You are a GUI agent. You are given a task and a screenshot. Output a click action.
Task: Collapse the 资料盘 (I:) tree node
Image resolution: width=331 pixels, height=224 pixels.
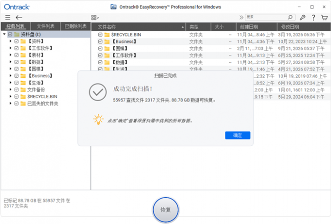click(4, 34)
